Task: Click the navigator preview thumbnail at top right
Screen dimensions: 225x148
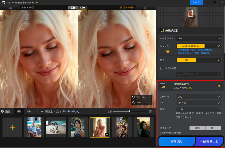Action: tap(191, 17)
